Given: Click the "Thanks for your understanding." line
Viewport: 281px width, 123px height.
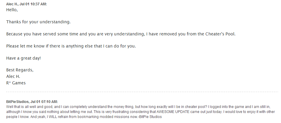Looking at the screenshot, I should click(x=38, y=22).
